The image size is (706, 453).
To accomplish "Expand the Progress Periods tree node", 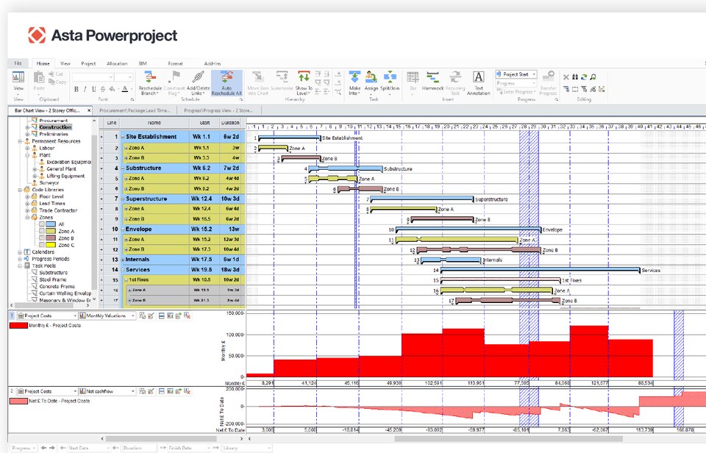I will point(20,259).
